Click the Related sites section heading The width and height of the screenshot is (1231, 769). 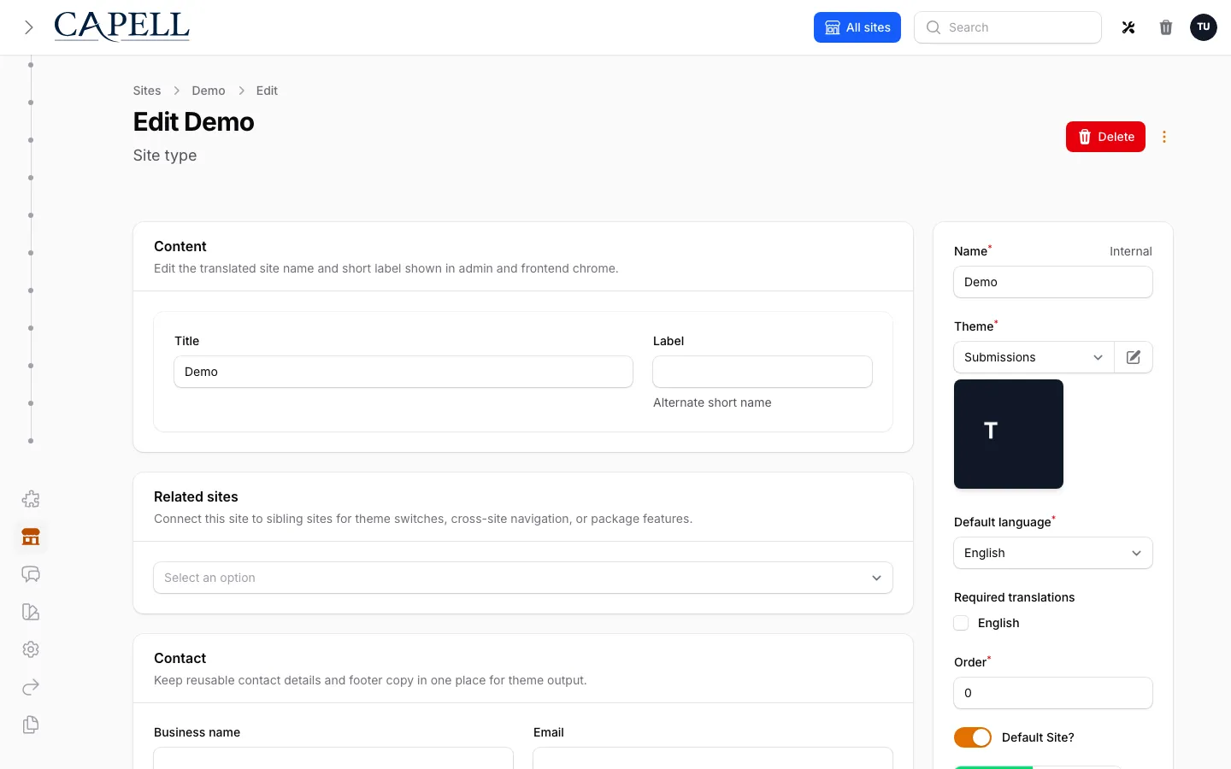[196, 496]
